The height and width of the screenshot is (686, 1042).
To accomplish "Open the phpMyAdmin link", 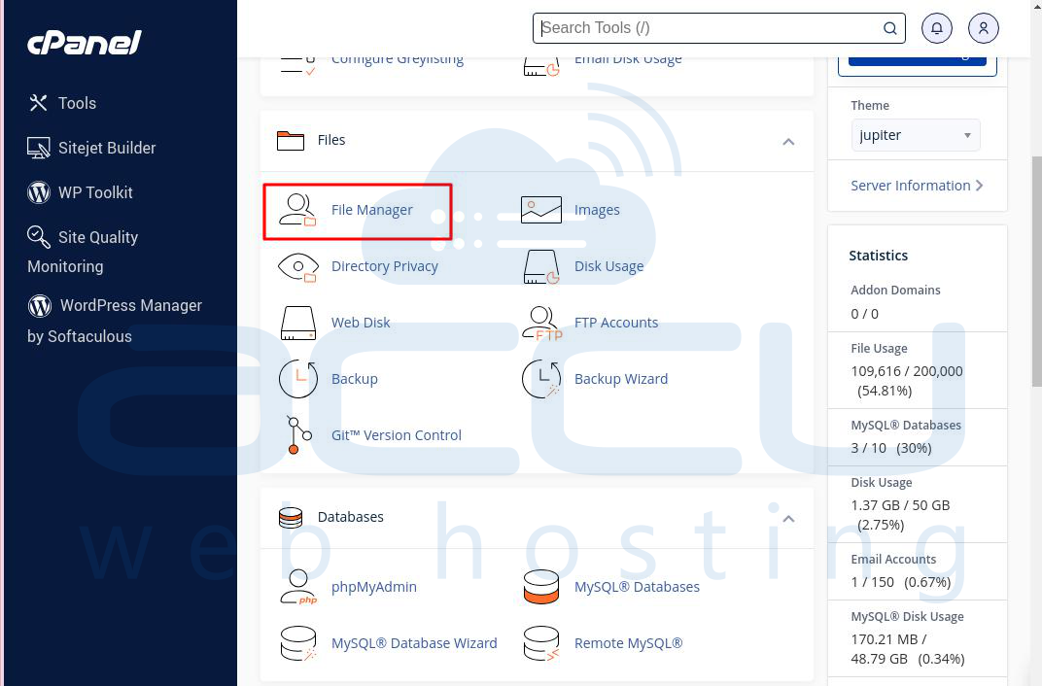I will tap(374, 587).
